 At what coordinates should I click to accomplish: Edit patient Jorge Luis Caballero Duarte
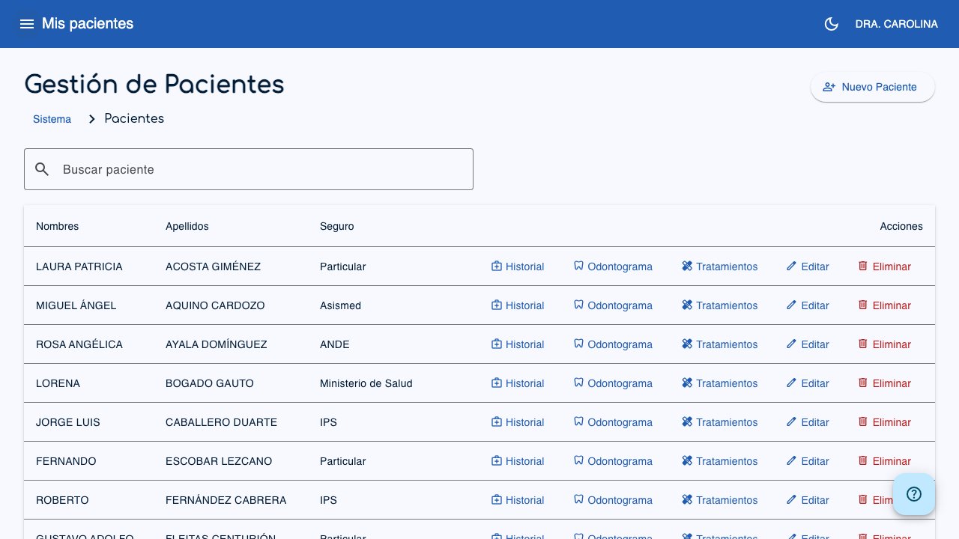tap(808, 422)
